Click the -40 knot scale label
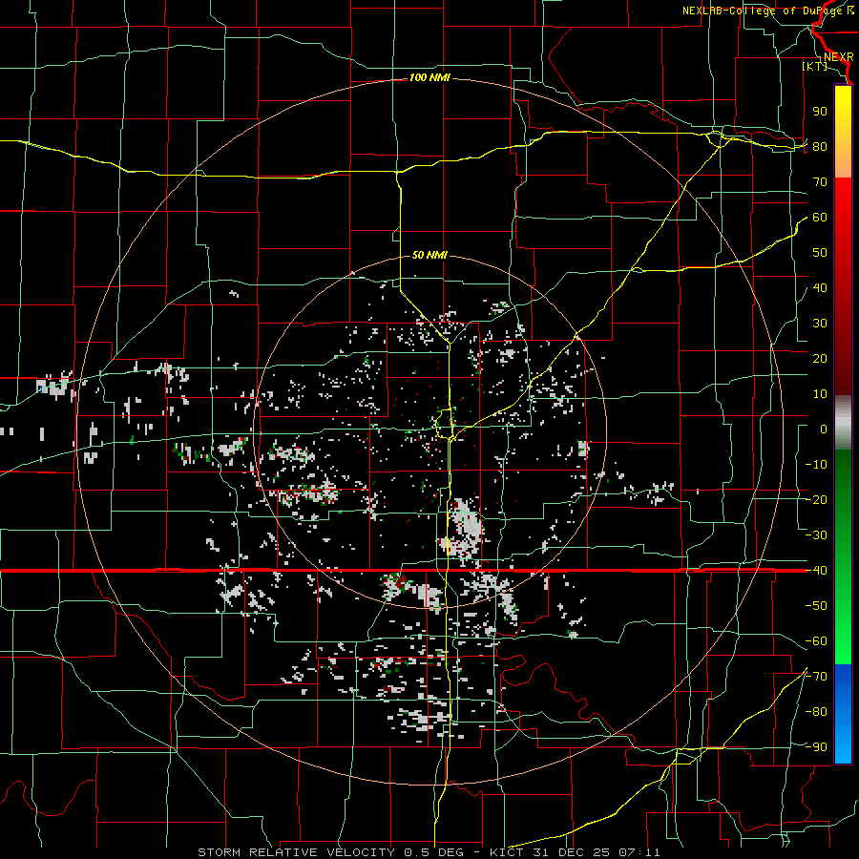Viewport: 859px width, 859px height. [816, 571]
